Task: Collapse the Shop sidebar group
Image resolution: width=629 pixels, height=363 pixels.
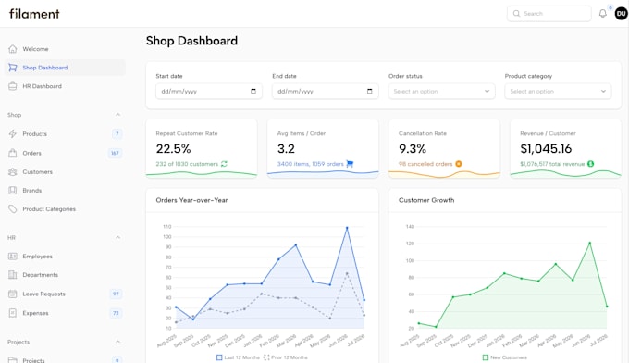Action: coord(118,115)
